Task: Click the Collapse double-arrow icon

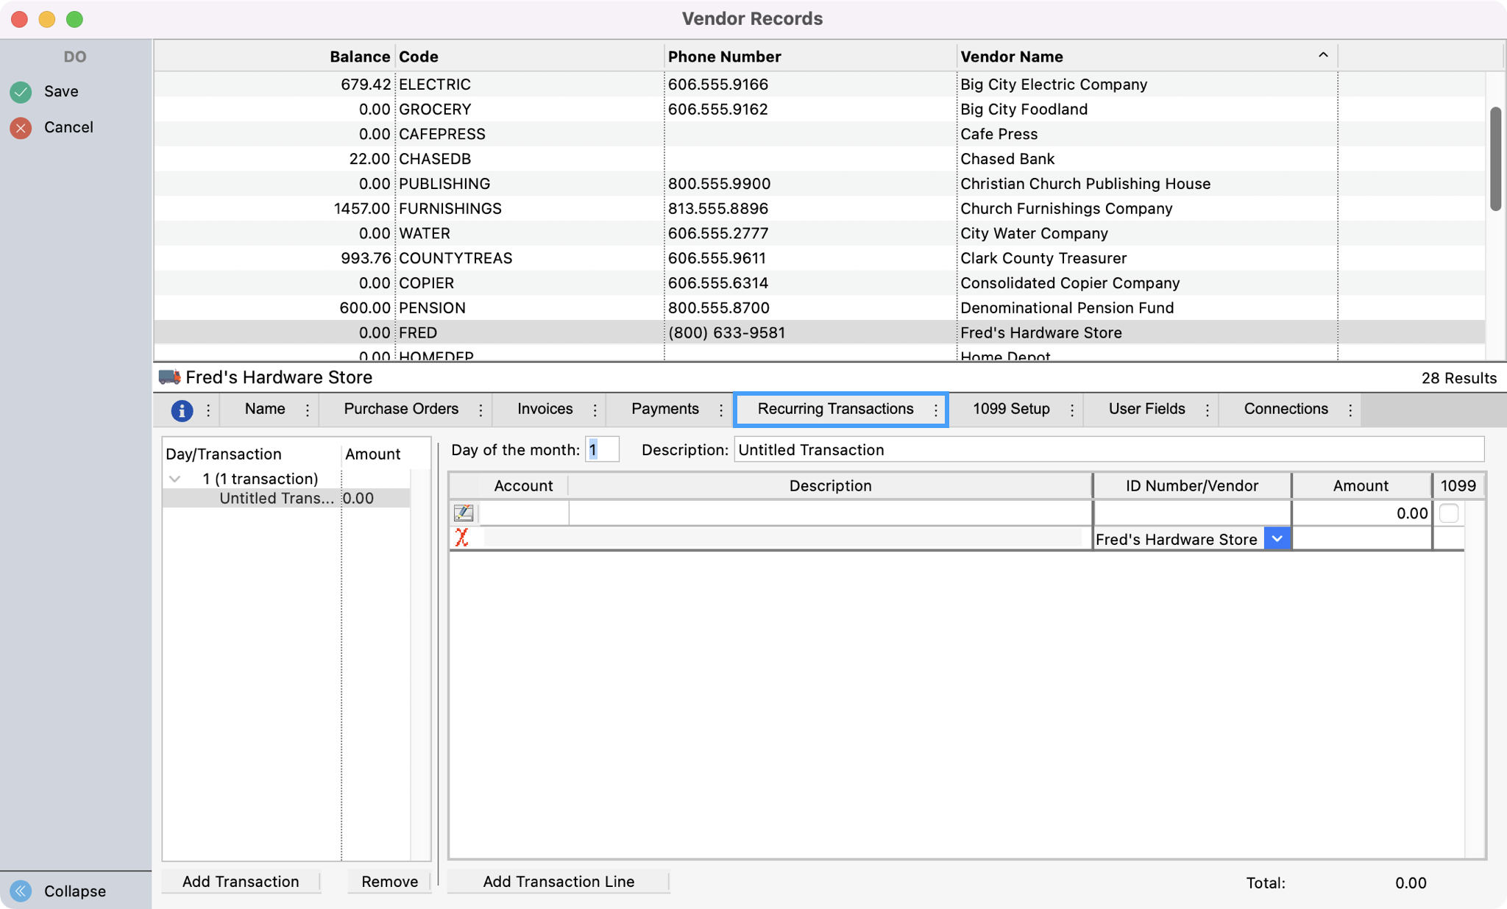Action: [x=21, y=891]
